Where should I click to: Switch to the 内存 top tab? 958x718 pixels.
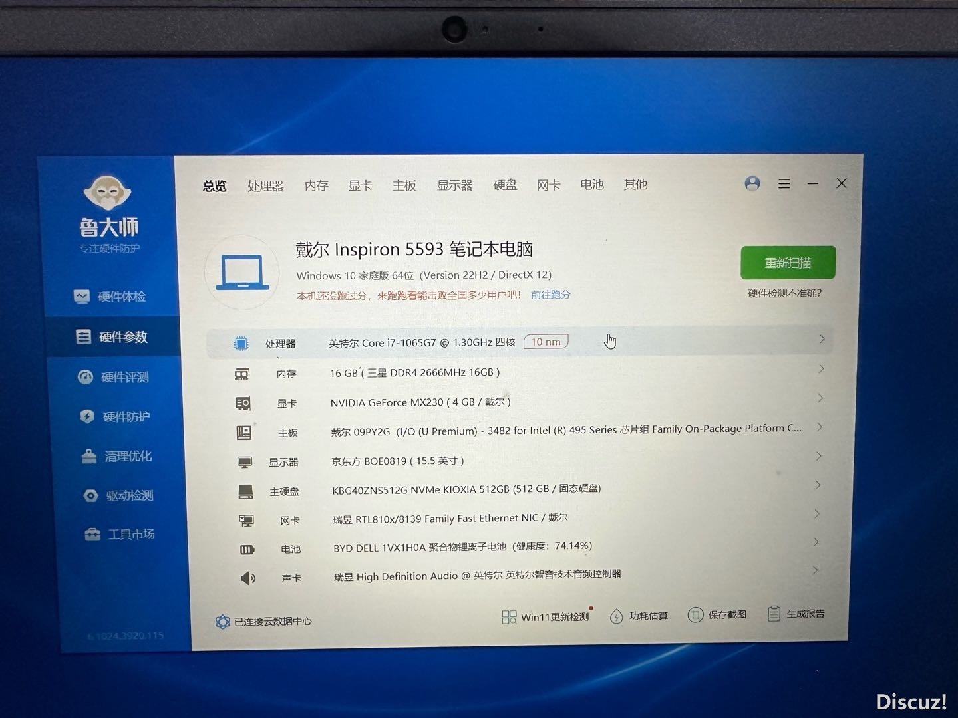click(317, 185)
